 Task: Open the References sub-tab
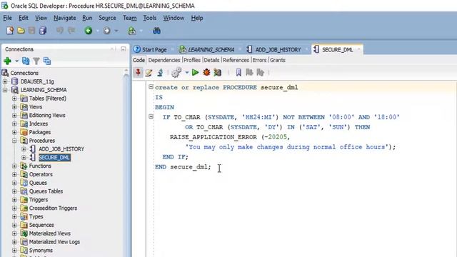(236, 60)
